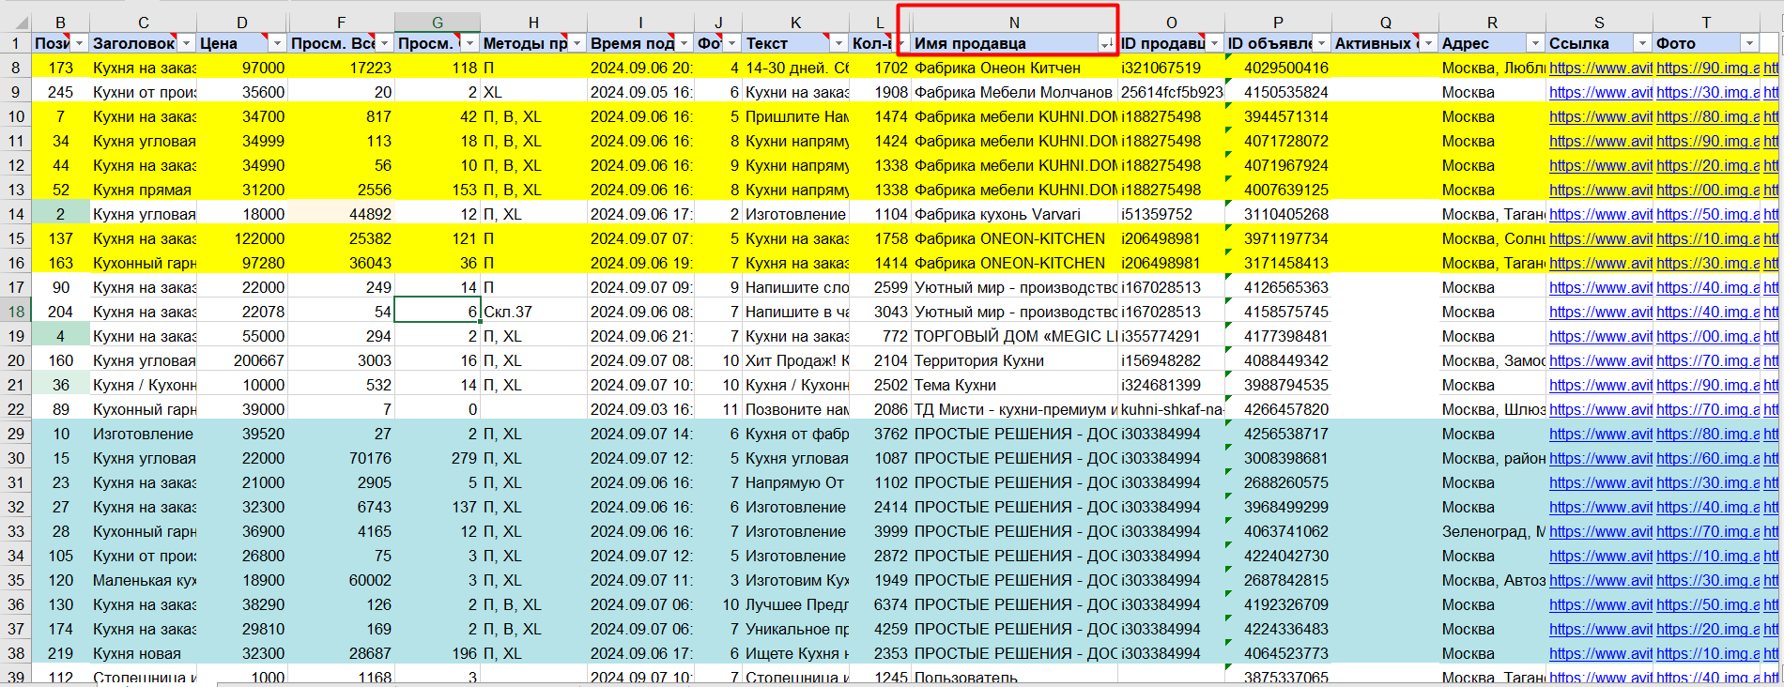Select column G header
Image resolution: width=1784 pixels, height=687 pixels.
pyautogui.click(x=437, y=23)
